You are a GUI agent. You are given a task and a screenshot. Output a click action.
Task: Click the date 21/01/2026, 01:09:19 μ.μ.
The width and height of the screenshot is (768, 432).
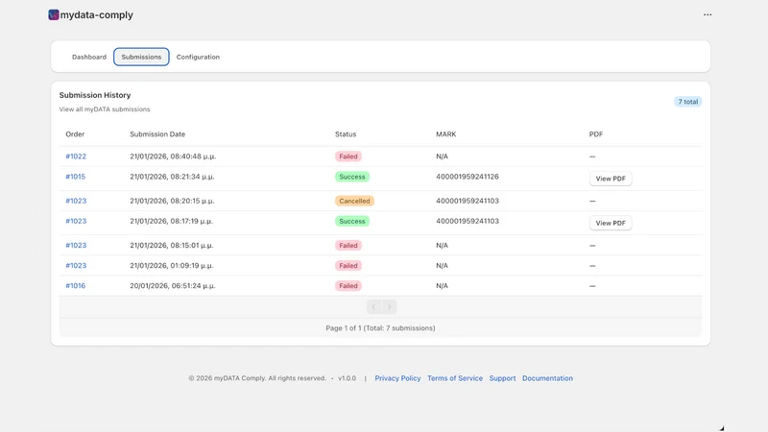click(x=172, y=266)
